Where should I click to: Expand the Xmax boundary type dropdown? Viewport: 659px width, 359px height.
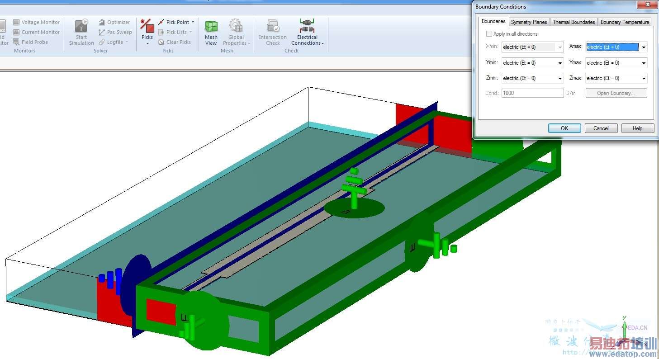616,47
